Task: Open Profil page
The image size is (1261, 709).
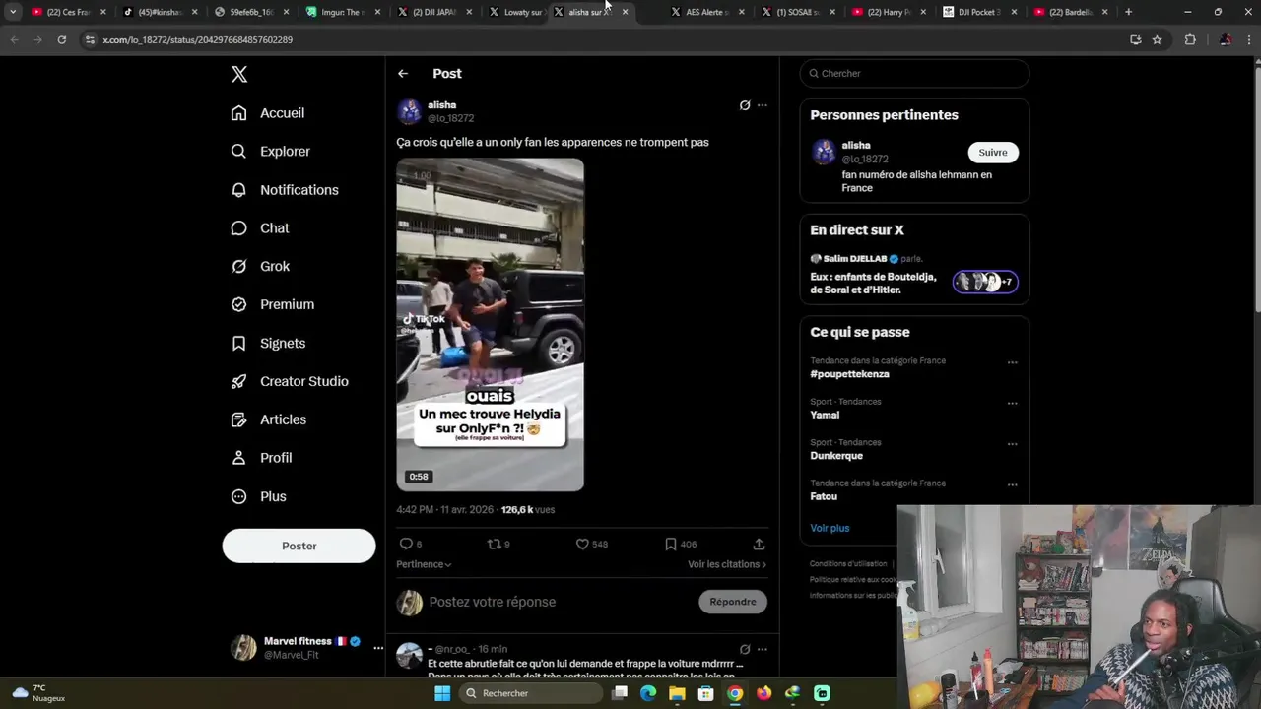Action: pyautogui.click(x=261, y=458)
